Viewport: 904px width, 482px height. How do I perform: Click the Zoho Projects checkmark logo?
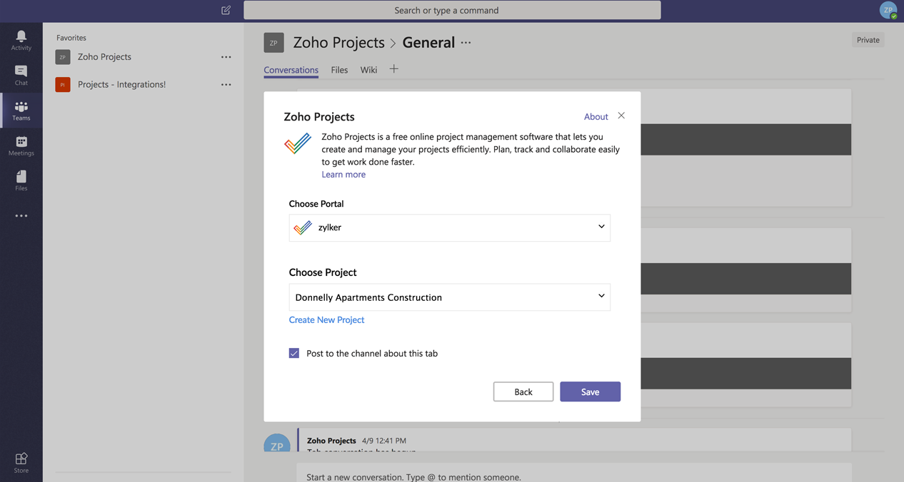click(298, 143)
